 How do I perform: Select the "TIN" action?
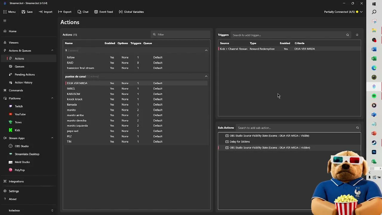(136, 142)
